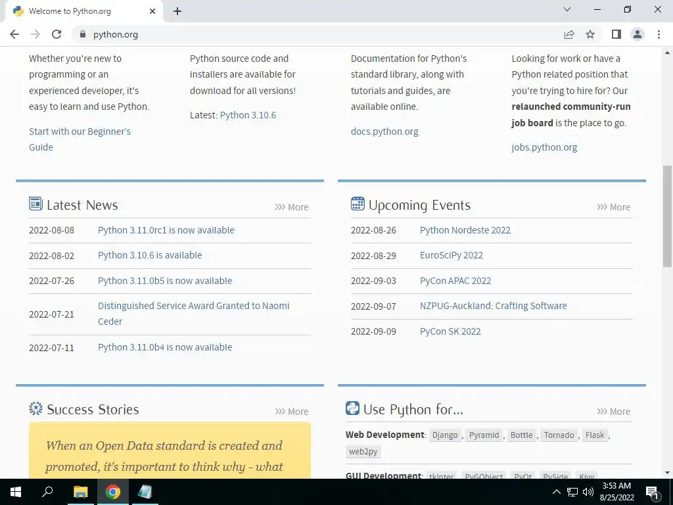This screenshot has width=673, height=505.
Task: Click More beside Use Python for
Action: 614,412
